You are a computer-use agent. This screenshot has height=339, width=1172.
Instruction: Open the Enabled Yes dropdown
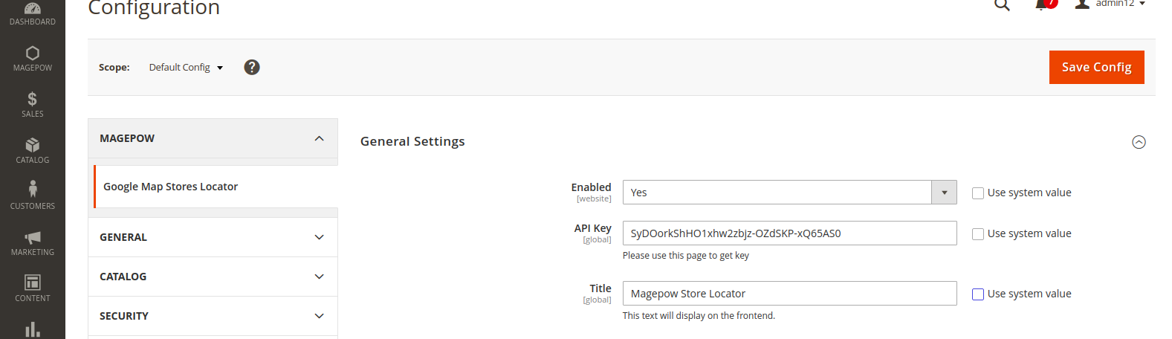(789, 193)
